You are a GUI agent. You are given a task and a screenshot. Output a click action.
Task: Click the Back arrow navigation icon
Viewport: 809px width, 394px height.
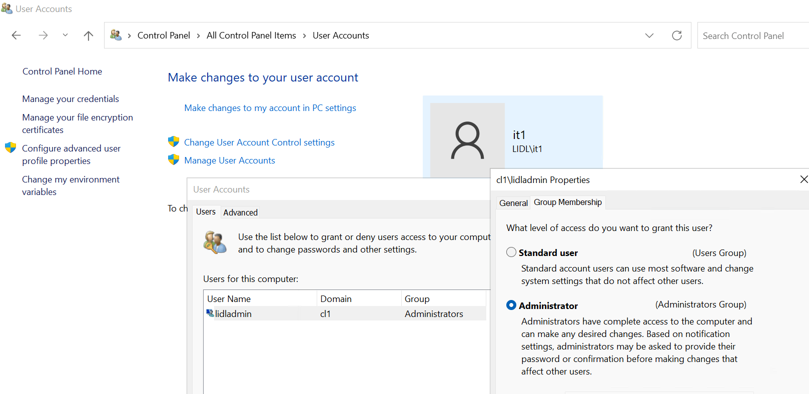(17, 35)
